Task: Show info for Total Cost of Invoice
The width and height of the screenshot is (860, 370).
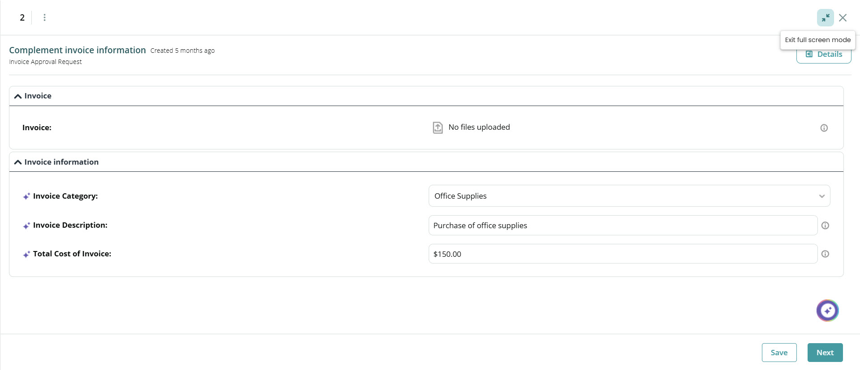Action: coord(825,254)
